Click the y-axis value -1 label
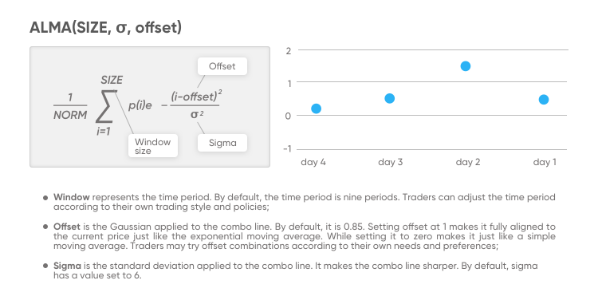Screen dimensions: 598x300 coord(288,149)
